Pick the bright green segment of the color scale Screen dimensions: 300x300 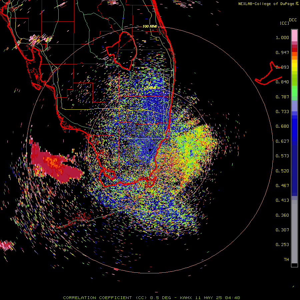point(294,91)
